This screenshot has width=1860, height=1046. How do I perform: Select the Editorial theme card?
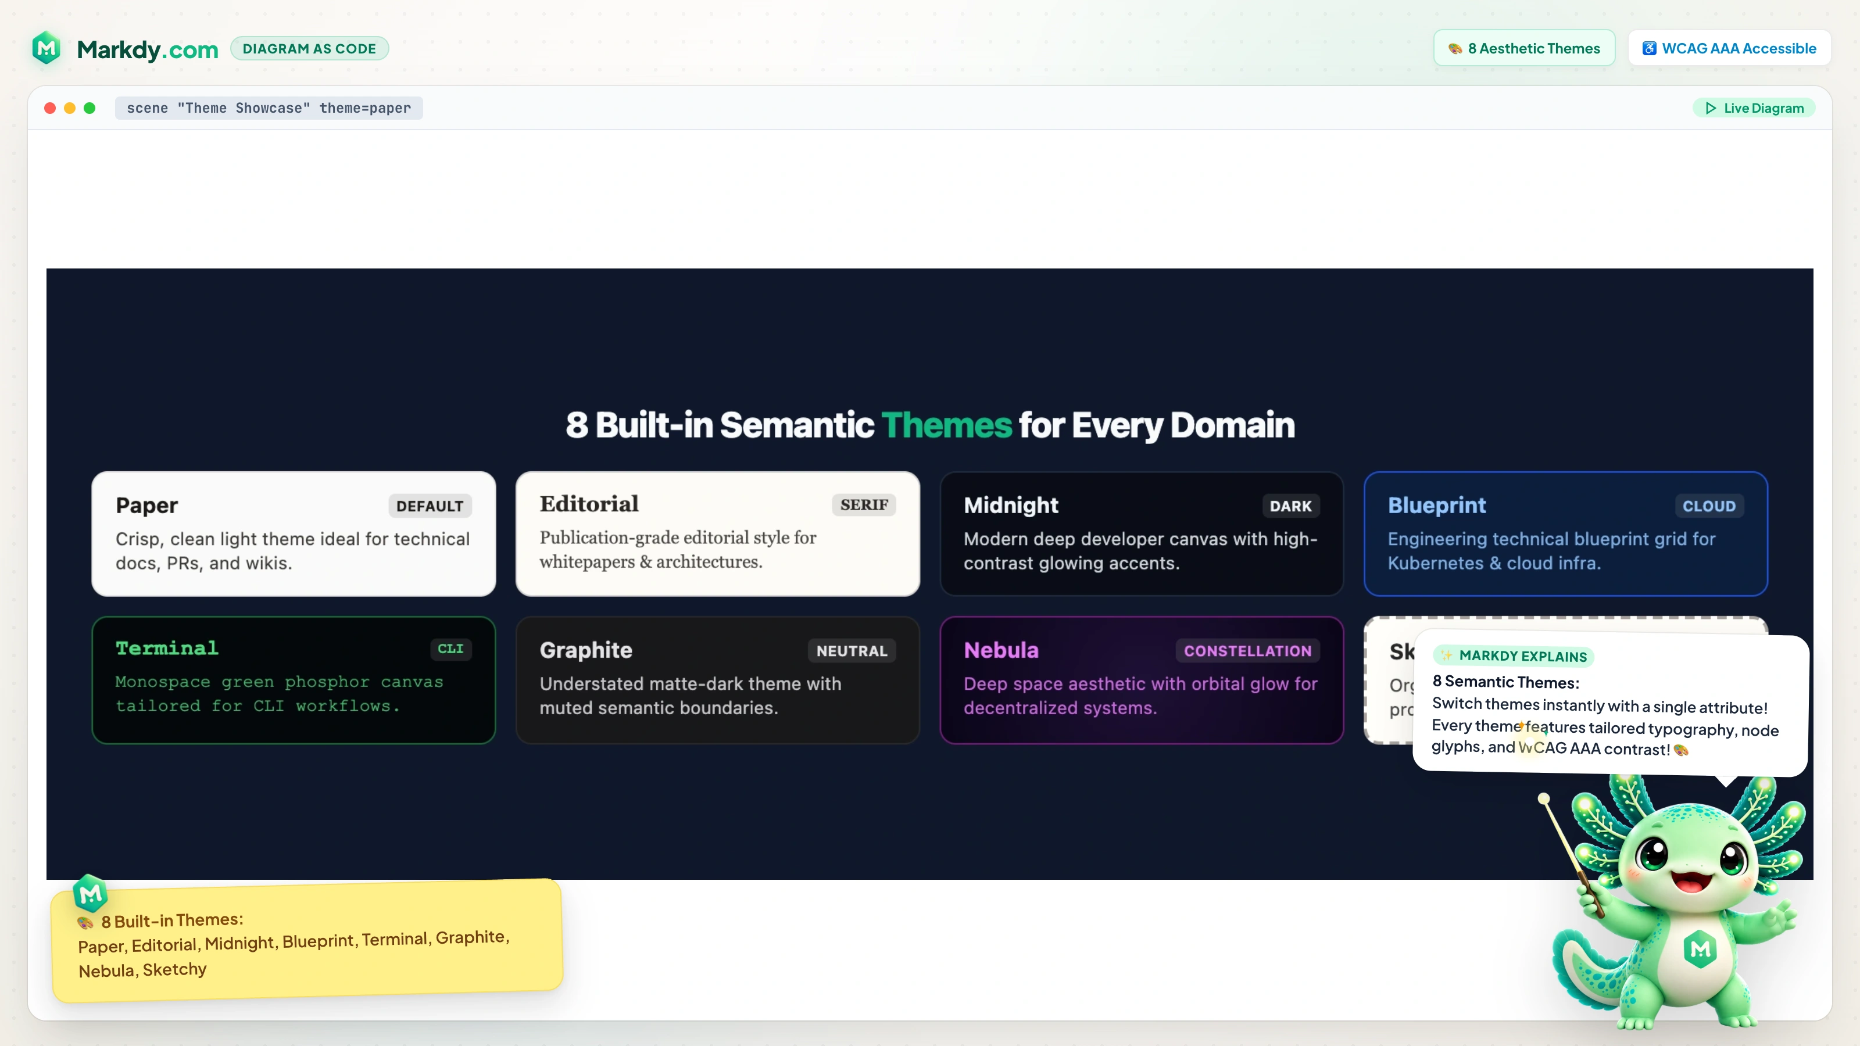pyautogui.click(x=718, y=533)
